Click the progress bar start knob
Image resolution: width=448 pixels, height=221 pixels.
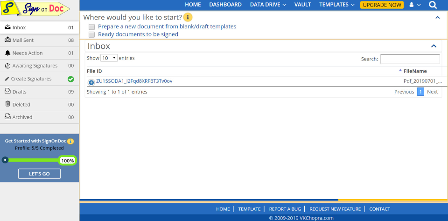(5, 160)
